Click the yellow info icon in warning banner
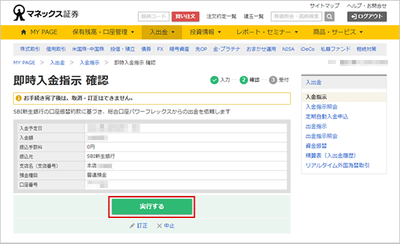The width and height of the screenshot is (400, 244). [19, 98]
